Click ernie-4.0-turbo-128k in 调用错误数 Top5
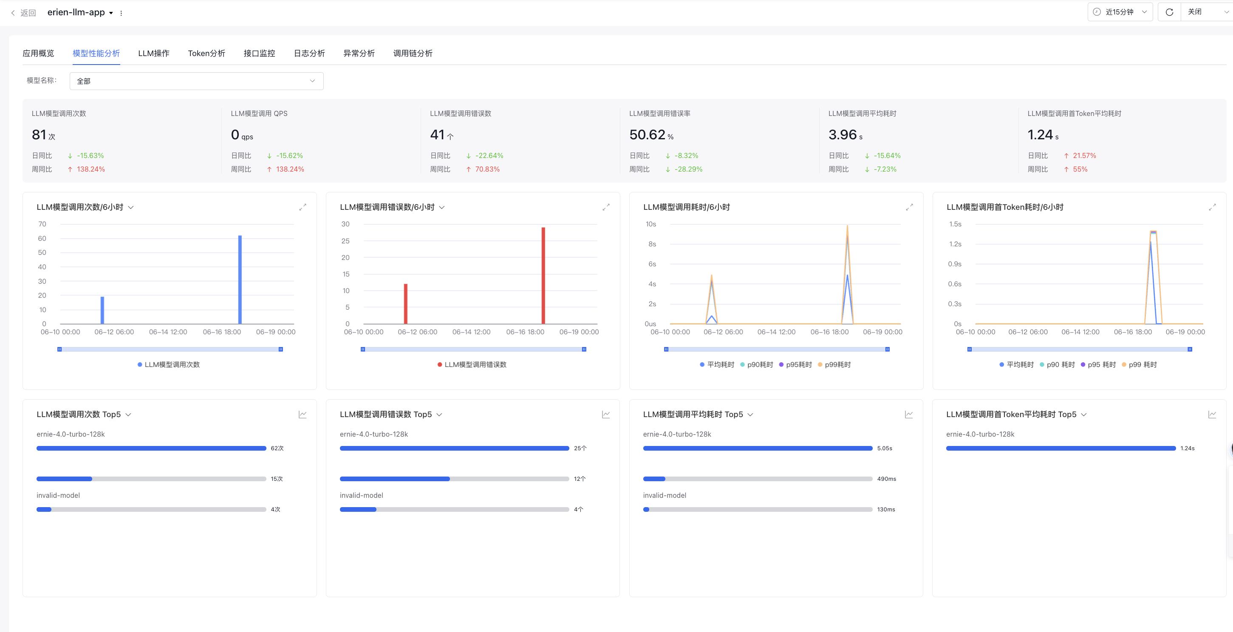The image size is (1233, 632). pos(374,434)
